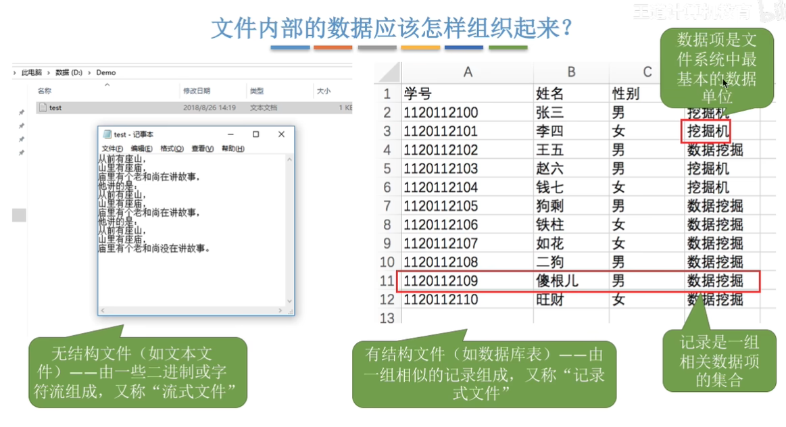Click the 姓名 header cell

(572, 94)
